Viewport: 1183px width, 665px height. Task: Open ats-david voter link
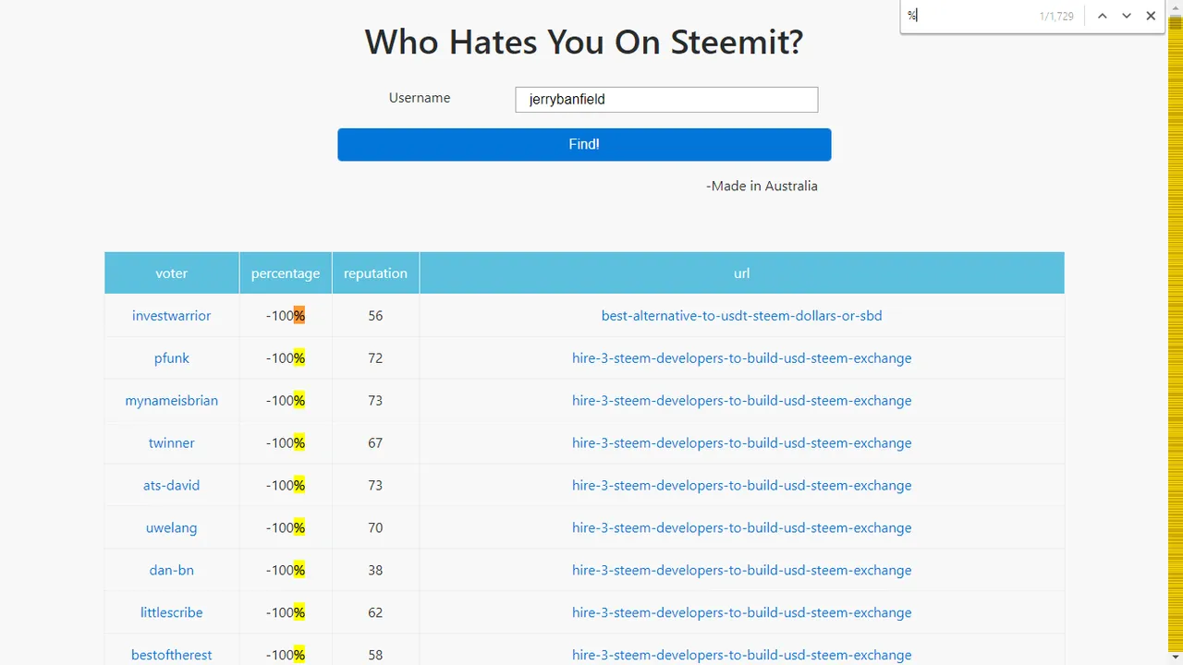pos(172,486)
